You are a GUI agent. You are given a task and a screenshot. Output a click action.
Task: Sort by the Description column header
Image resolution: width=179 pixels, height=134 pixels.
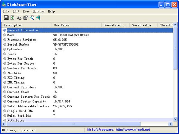click(26, 25)
